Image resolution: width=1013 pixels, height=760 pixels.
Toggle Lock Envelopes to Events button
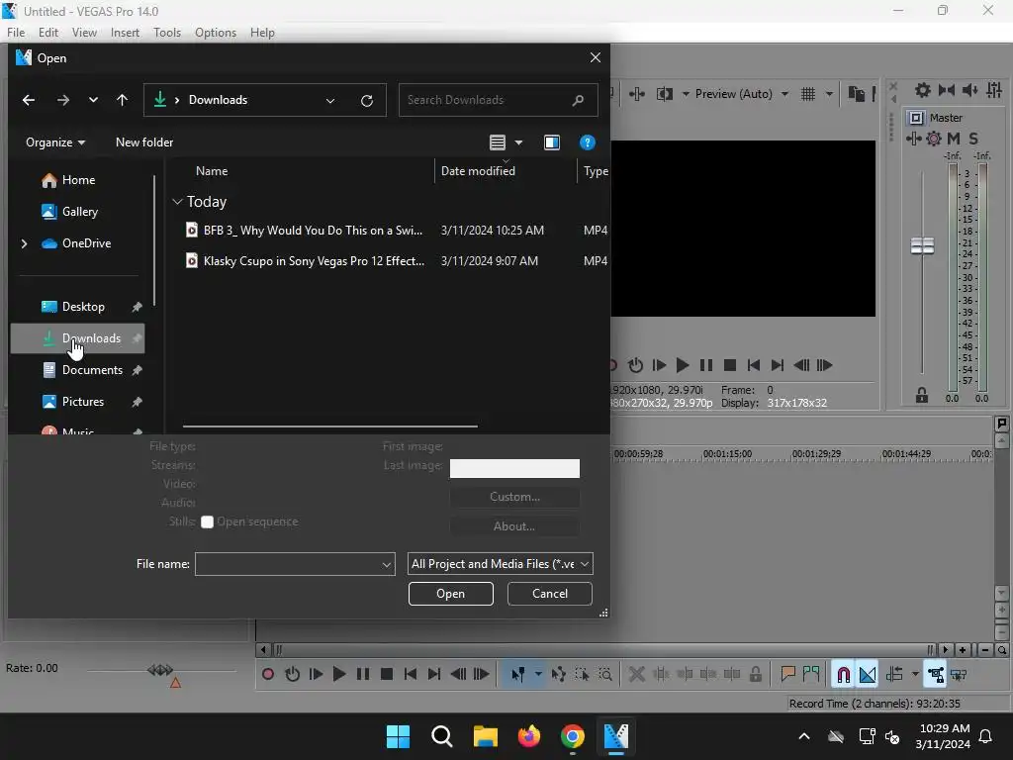936,675
